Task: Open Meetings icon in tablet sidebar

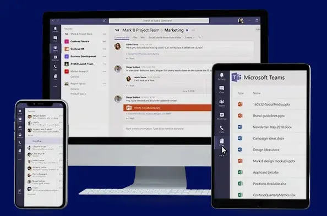Action: click(x=221, y=116)
